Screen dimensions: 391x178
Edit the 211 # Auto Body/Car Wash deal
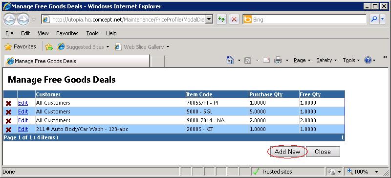[23, 129]
